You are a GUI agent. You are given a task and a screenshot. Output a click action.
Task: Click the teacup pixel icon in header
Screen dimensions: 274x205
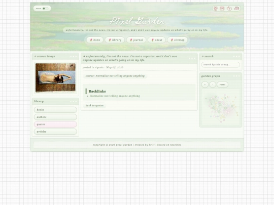point(236,9)
